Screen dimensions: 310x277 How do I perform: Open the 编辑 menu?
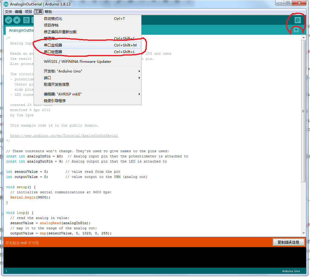[18, 12]
